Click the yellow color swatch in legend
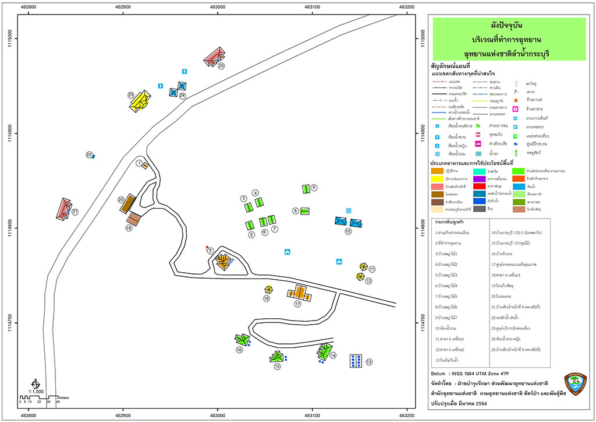This screenshot has height=422, width=596. [x=437, y=179]
